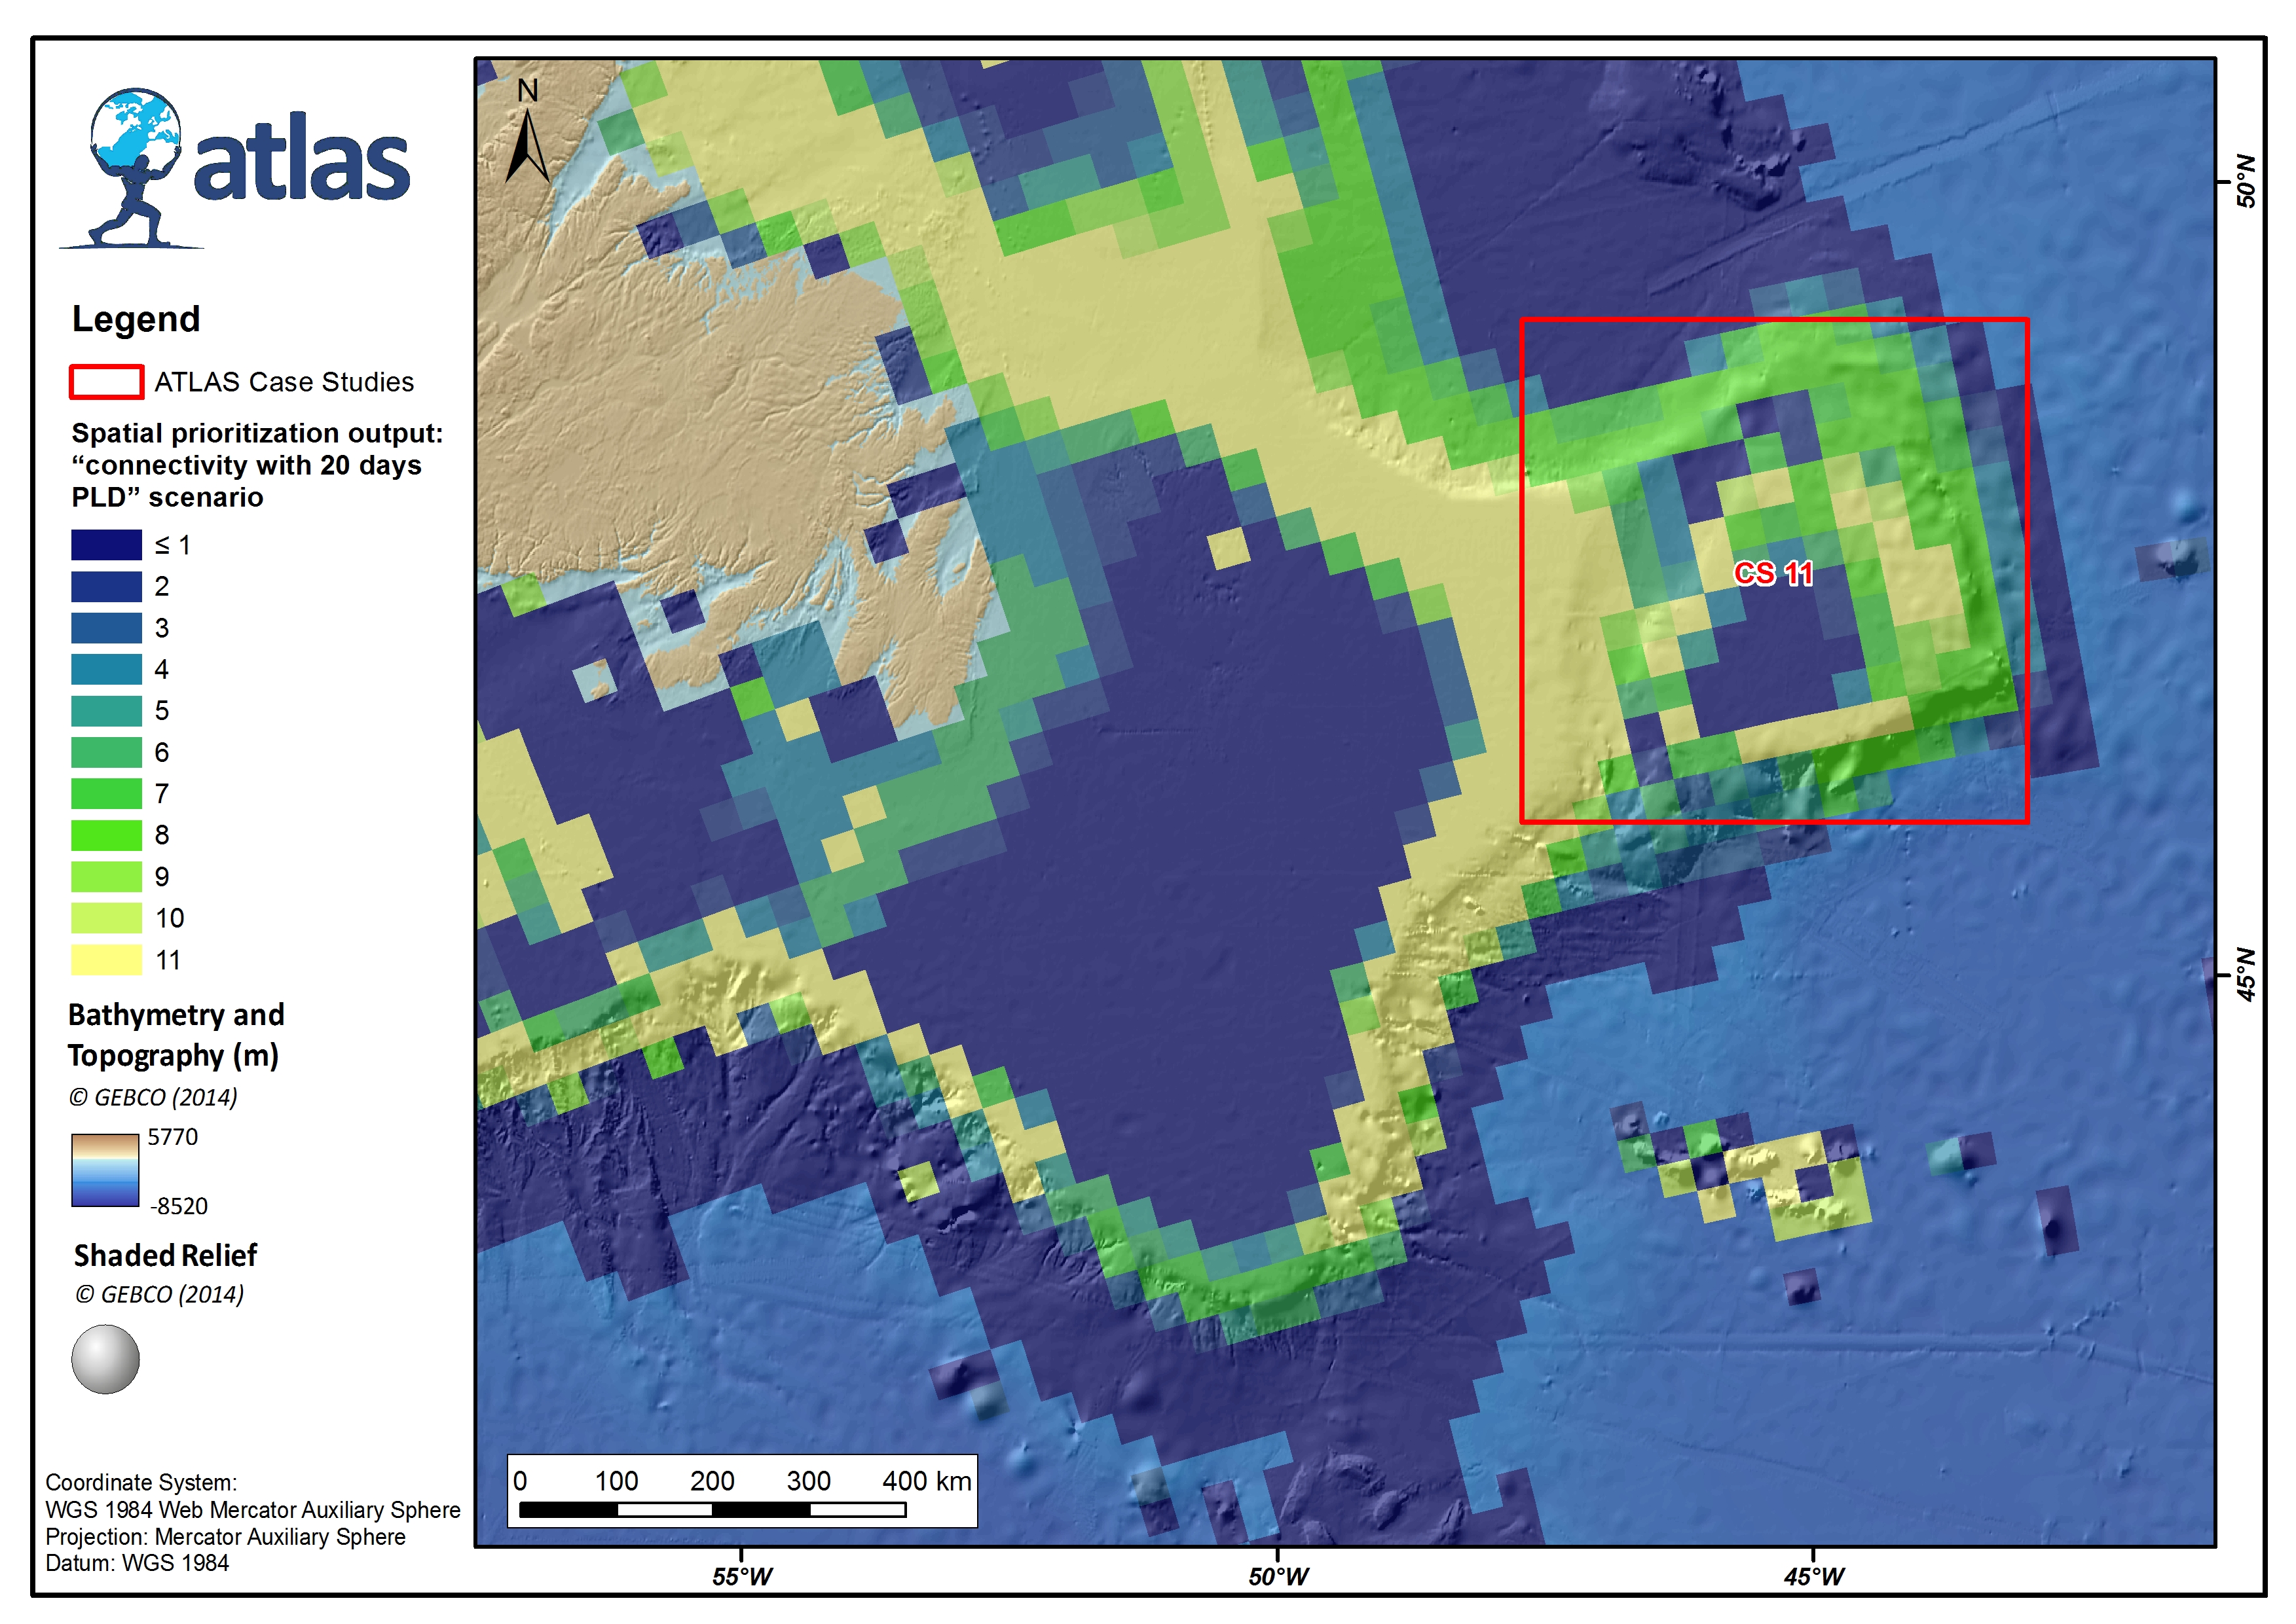Select the yellow legend swatch labeled 11
This screenshot has height=1624, width=2296.
[x=106, y=960]
